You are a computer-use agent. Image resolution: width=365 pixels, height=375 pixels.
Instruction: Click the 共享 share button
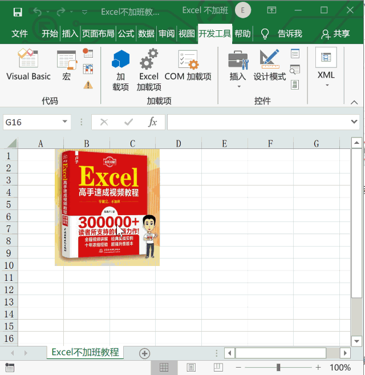[335, 34]
